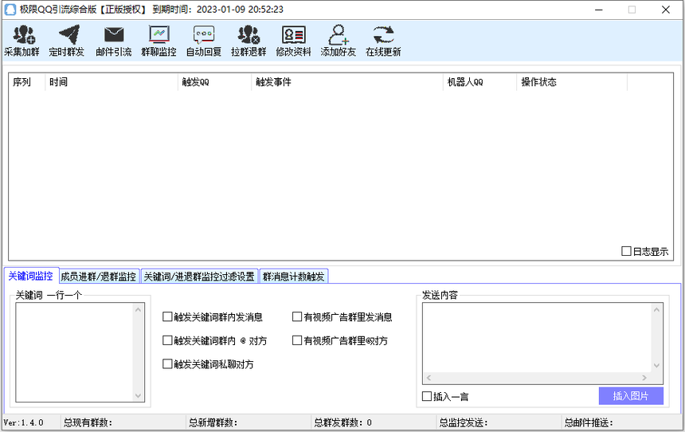Open 采集加群 tool in toolbar
Viewport: 685px width, 432px height.
pos(22,41)
